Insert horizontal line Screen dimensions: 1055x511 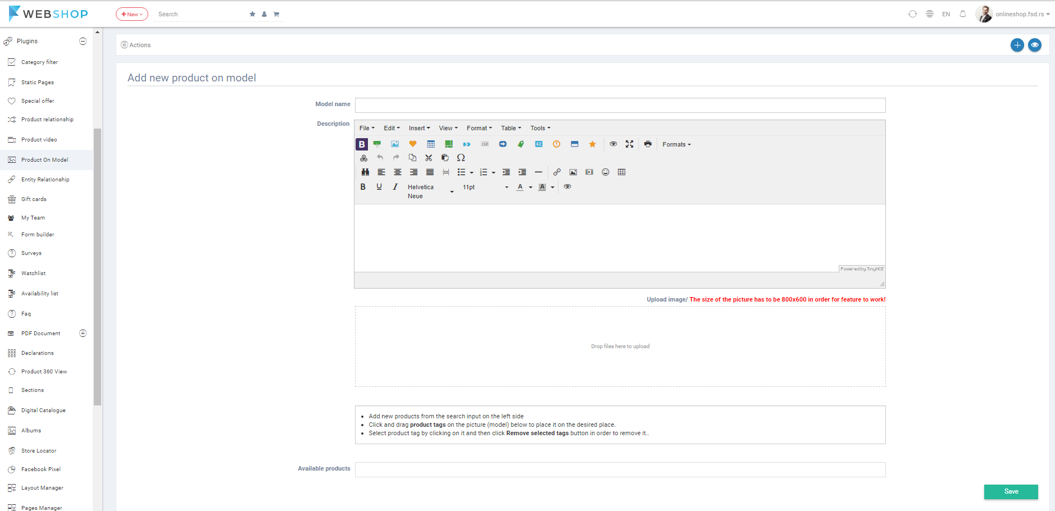(538, 172)
